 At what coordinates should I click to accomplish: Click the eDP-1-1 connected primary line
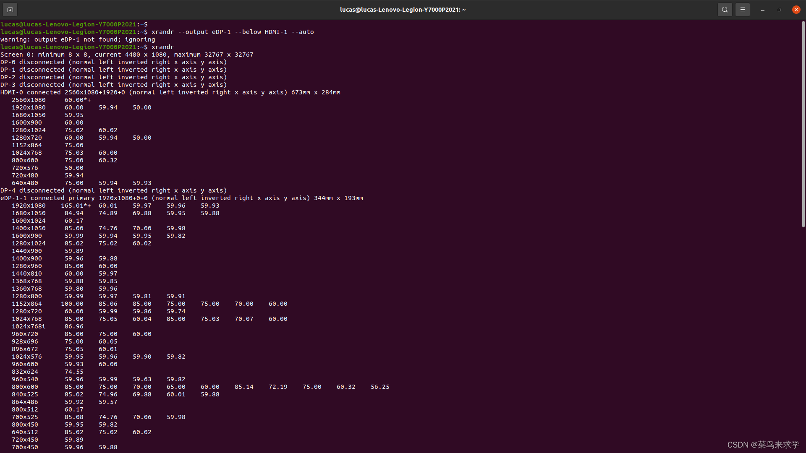coord(181,198)
